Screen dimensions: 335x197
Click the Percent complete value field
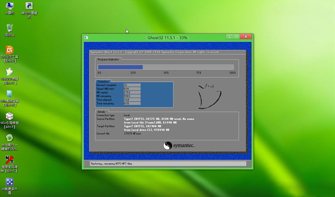click(132, 85)
